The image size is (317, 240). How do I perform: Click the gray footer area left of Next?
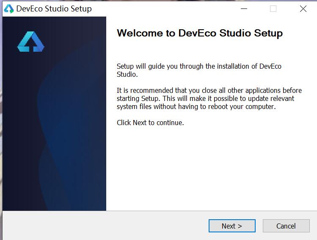coord(106,226)
